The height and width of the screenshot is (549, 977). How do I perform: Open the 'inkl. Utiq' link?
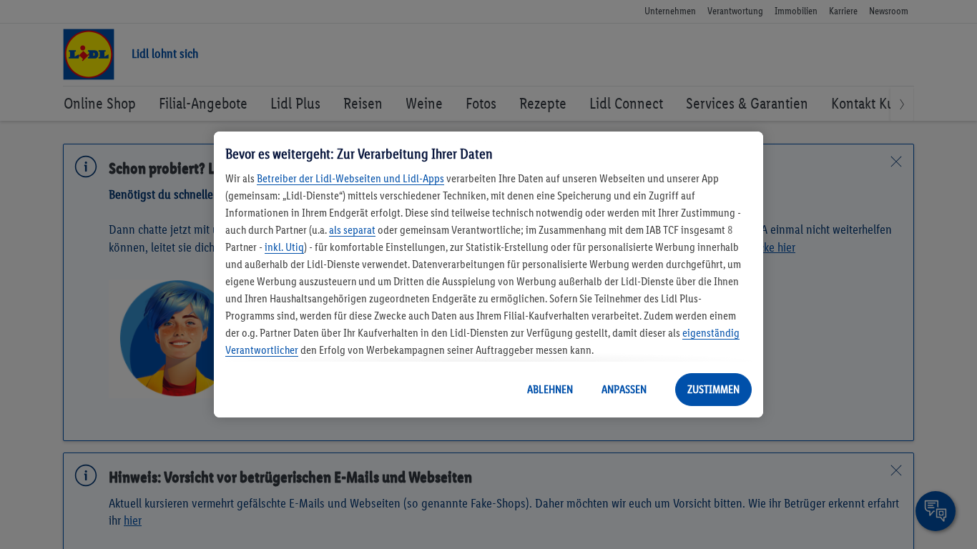(x=284, y=247)
